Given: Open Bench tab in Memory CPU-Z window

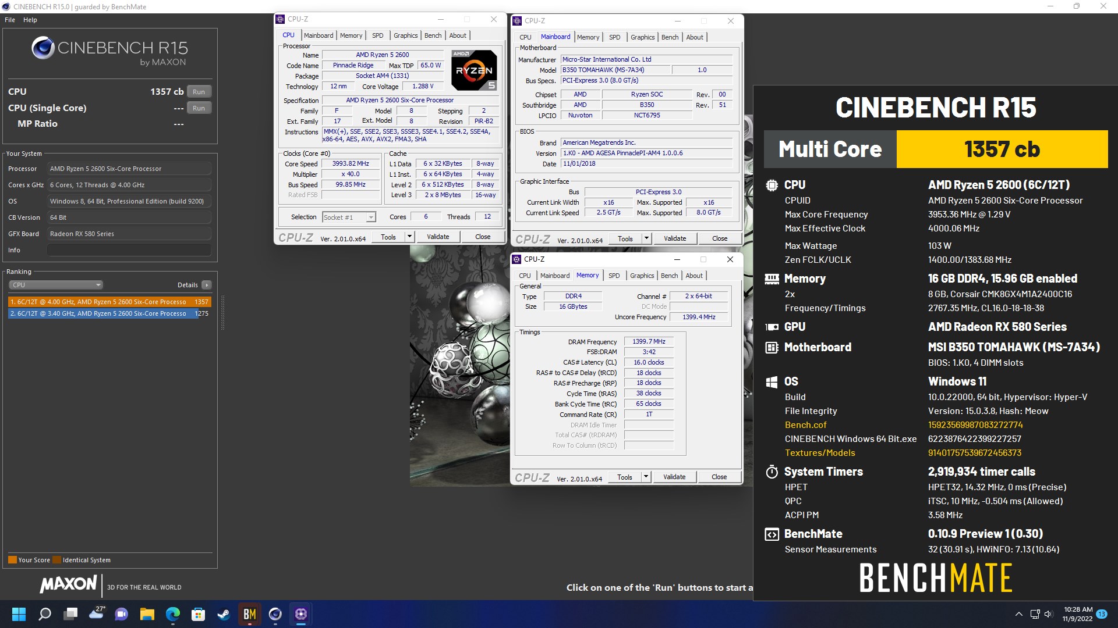Looking at the screenshot, I should (x=670, y=276).
